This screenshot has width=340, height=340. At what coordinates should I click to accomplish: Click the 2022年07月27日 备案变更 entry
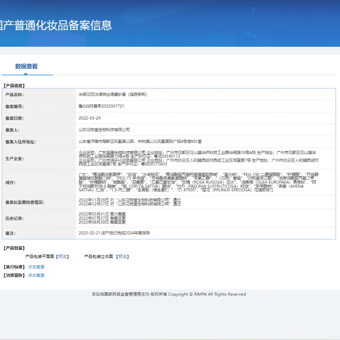102,218
